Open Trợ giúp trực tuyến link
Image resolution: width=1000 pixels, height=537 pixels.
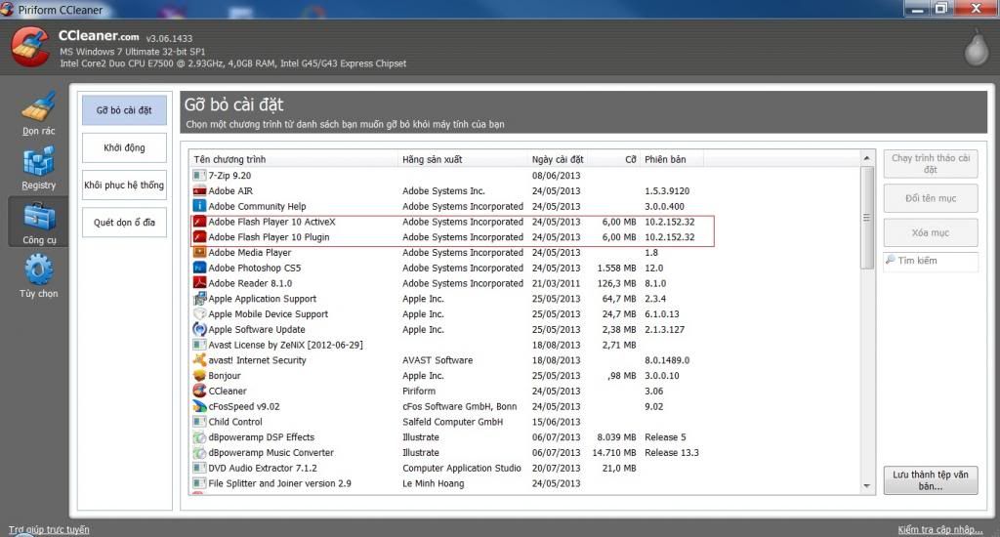(x=49, y=529)
